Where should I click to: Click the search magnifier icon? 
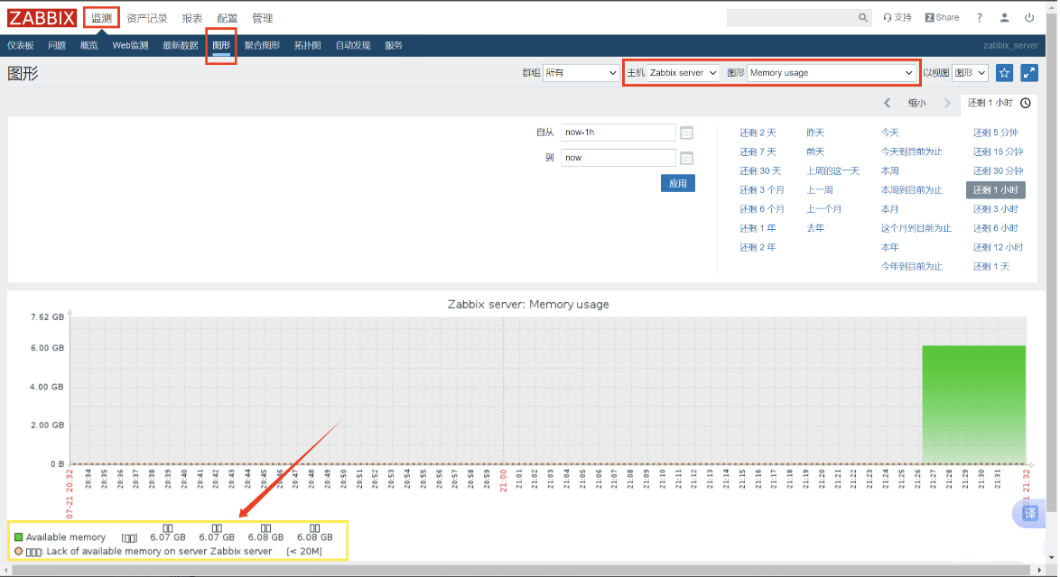pyautogui.click(x=862, y=17)
